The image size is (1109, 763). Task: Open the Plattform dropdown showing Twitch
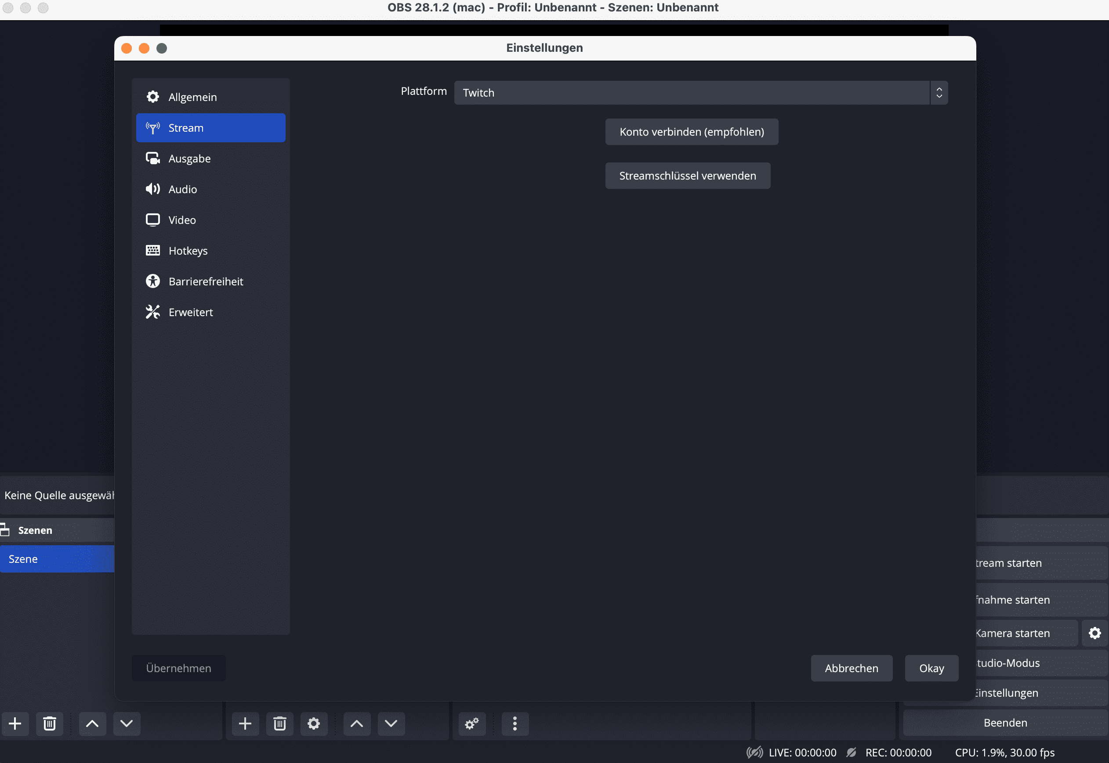700,93
